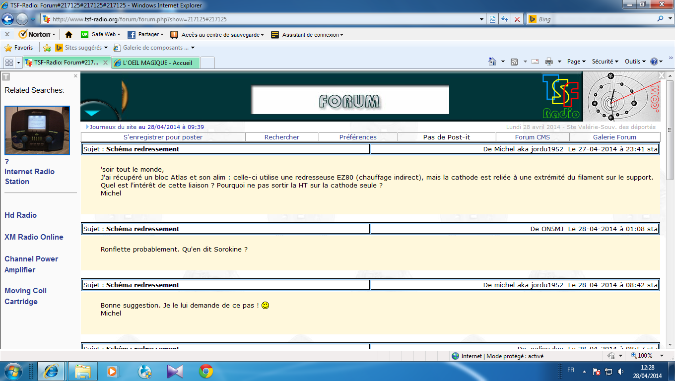Image resolution: width=675 pixels, height=381 pixels.
Task: Click S'enregistrer pour poster link
Action: tap(163, 137)
